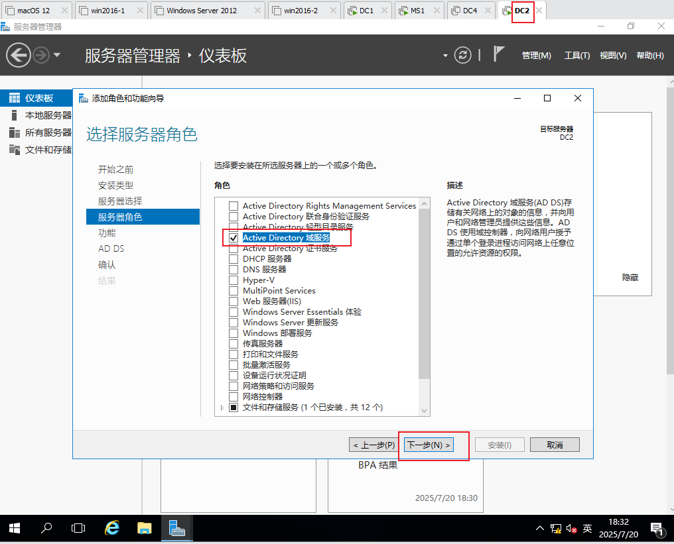The image size is (674, 544).
Task: Check MultiPoint Services checkbox
Action: click(x=234, y=291)
